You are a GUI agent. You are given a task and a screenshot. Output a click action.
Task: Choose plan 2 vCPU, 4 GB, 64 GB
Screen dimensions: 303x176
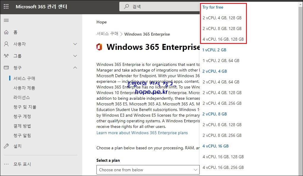click(x=221, y=82)
